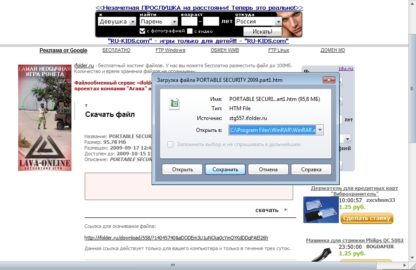Toggle the 'с фотографией' checkbox

coord(142,31)
